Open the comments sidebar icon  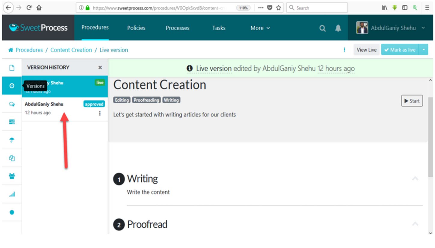(x=12, y=104)
